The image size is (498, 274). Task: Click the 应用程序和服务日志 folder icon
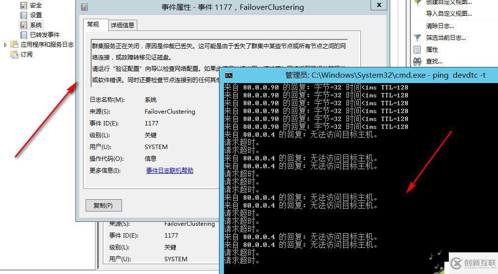(x=14, y=44)
